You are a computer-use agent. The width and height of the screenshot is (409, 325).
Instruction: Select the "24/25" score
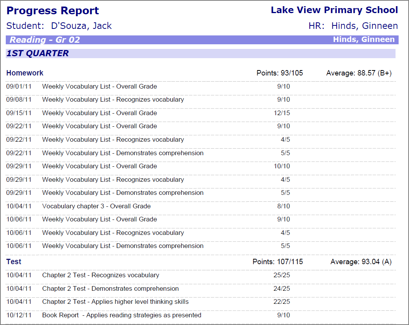(x=282, y=288)
